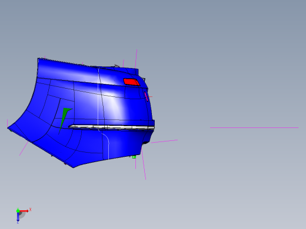Select the small green clip under the bumper
The width and height of the screenshot is (306, 229).
(134, 157)
